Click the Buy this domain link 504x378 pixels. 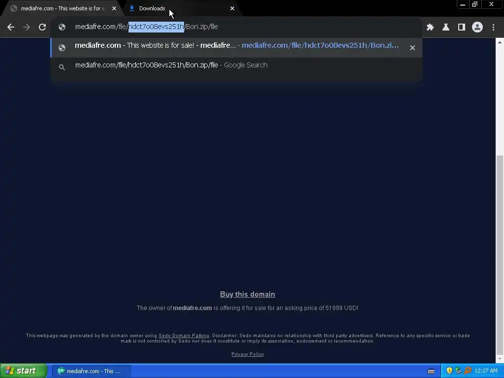coord(248,294)
